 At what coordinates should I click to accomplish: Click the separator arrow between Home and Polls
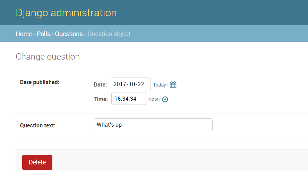(x=34, y=34)
